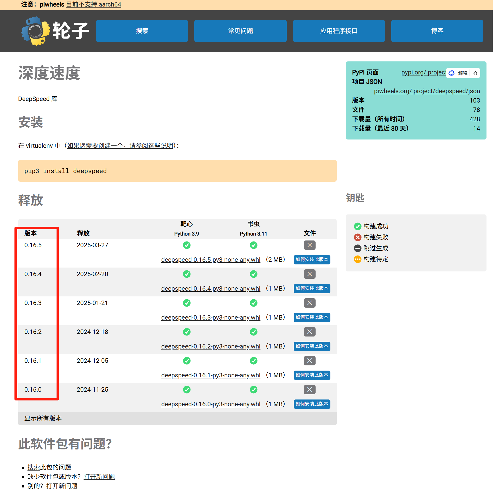The height and width of the screenshot is (495, 493).
Task: Click 打开新问题 link after 缺少软件包或版本
Action: (99, 477)
